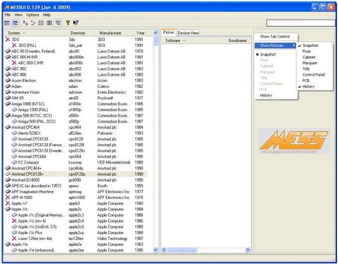Click the picker horizontal scroll-right arrow
This screenshot has width=338, height=264.
[248, 250]
